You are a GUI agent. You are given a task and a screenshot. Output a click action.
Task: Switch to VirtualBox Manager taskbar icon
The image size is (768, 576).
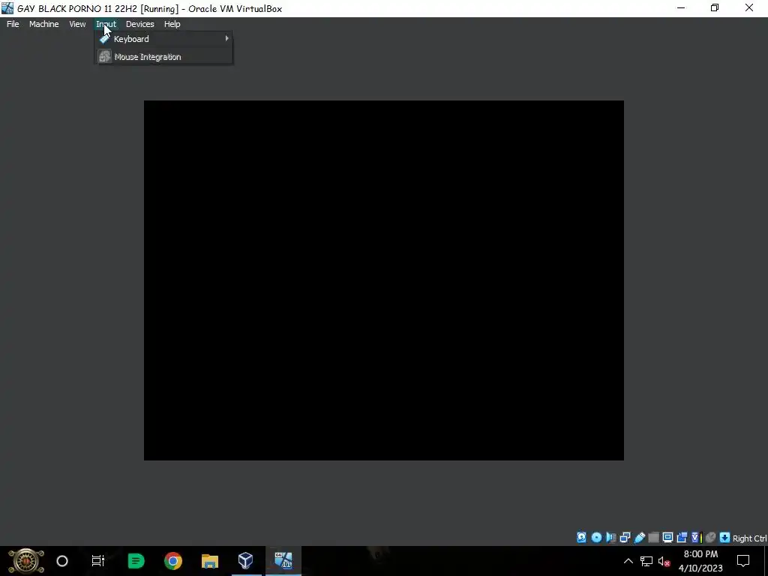(246, 561)
